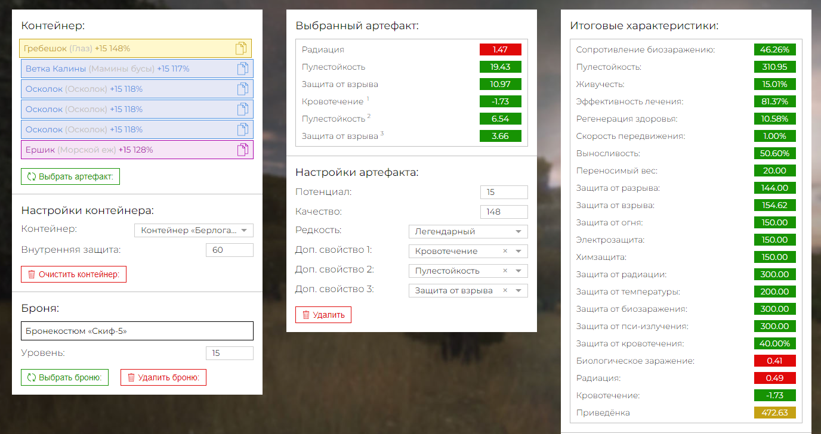Click the Регенерация здоровья value 10.58%
This screenshot has width=821, height=434.
tap(775, 119)
